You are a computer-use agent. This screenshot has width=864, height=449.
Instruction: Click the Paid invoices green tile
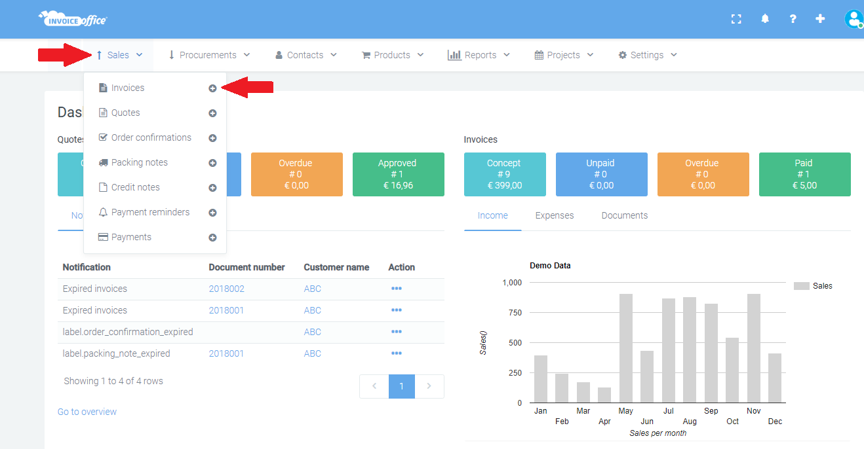click(x=804, y=174)
